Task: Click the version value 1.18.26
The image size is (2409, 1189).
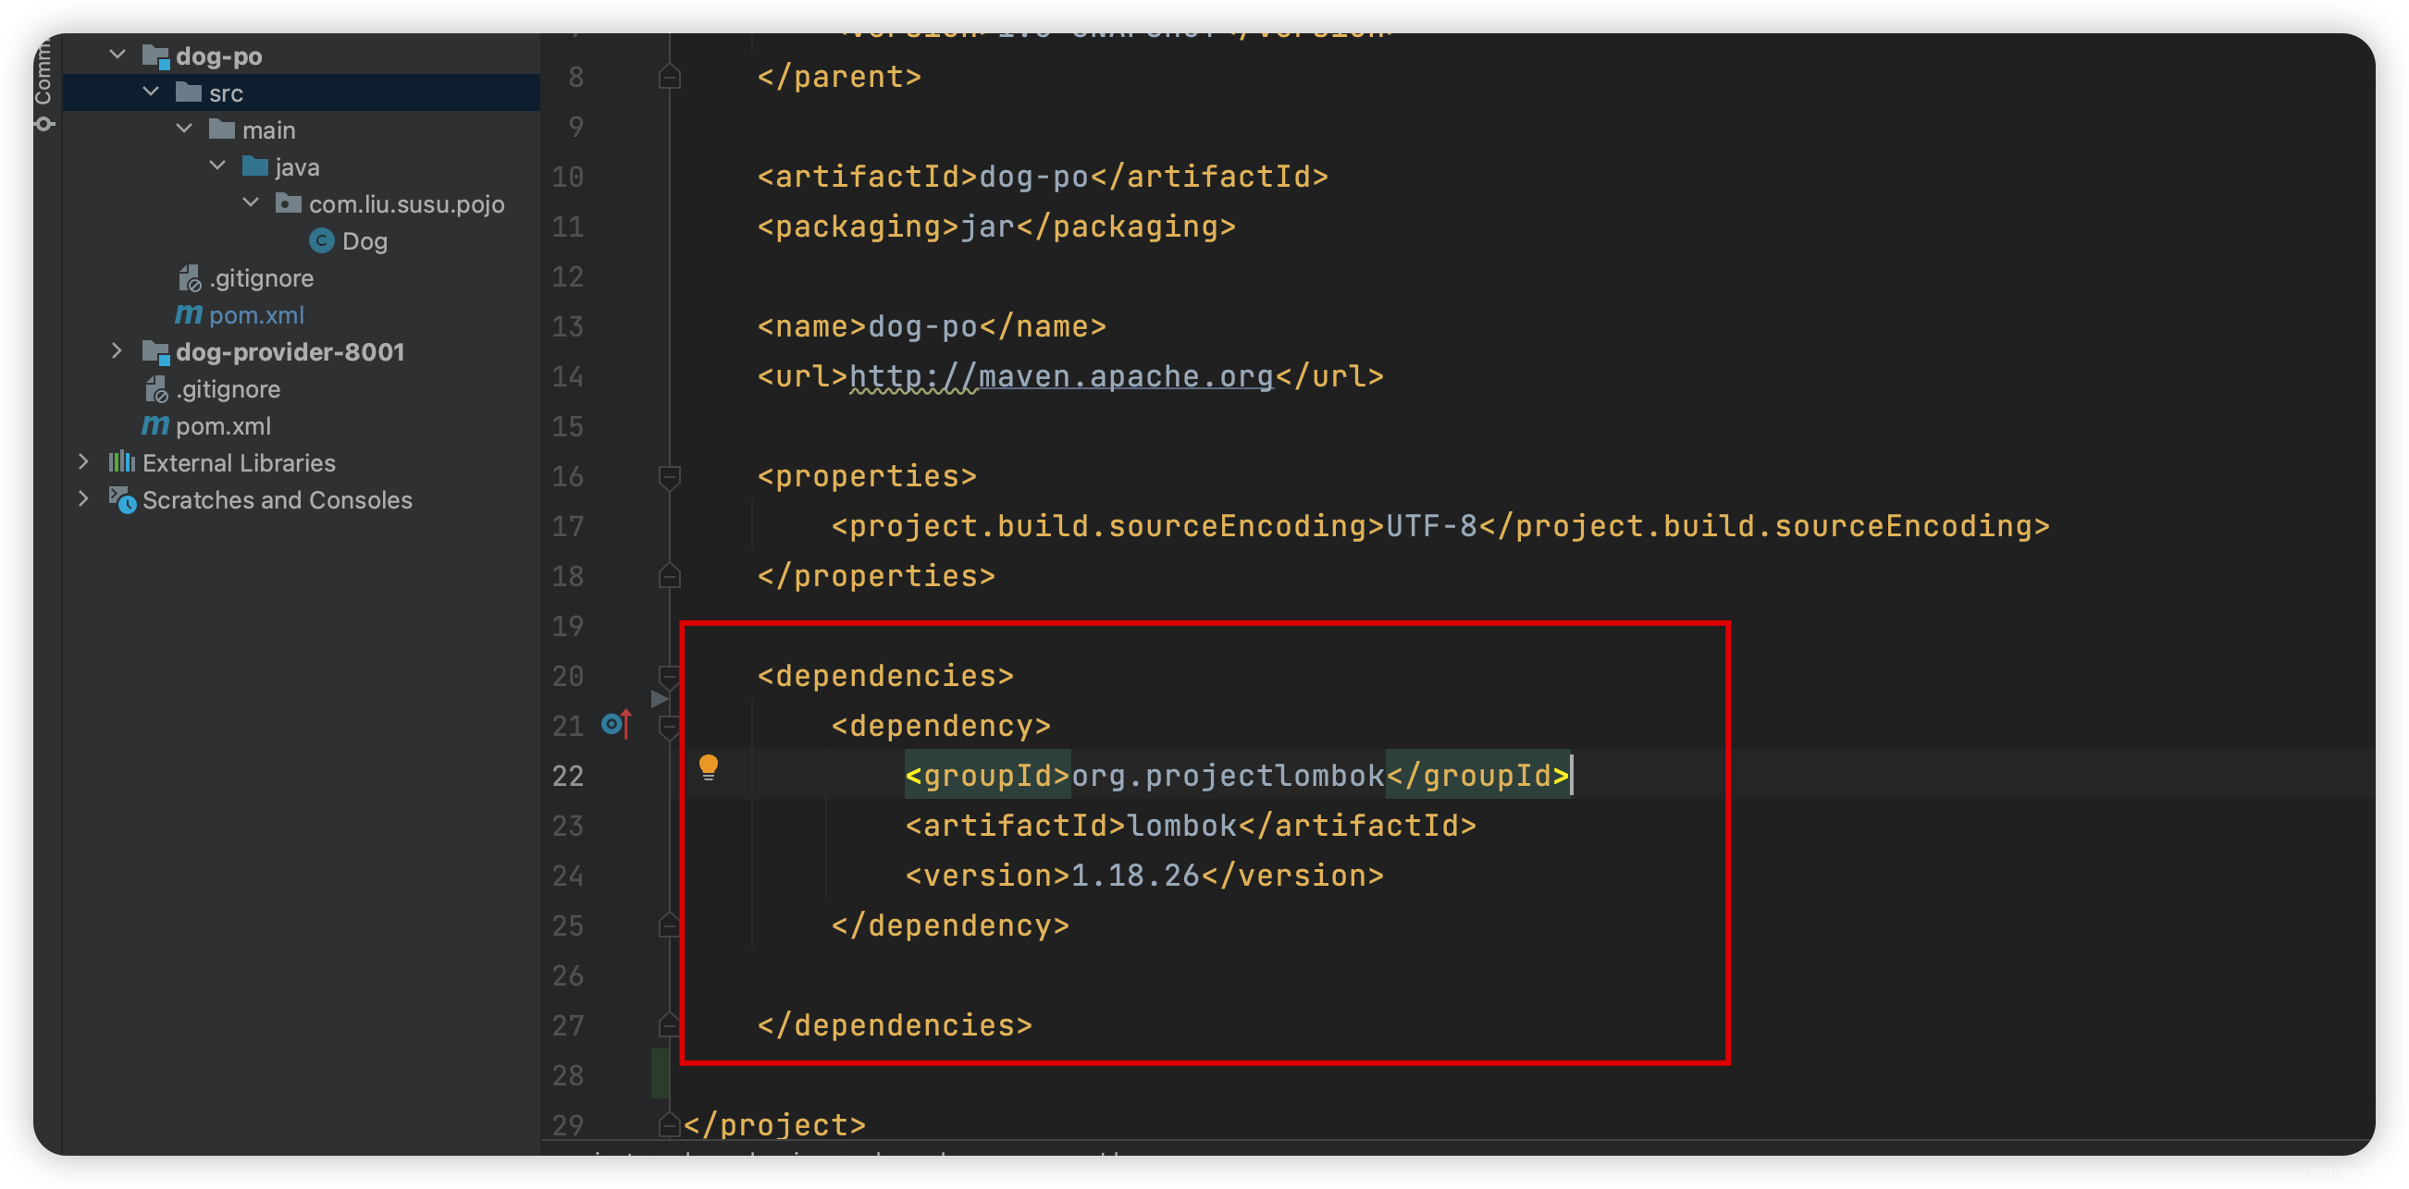Action: click(x=1135, y=876)
